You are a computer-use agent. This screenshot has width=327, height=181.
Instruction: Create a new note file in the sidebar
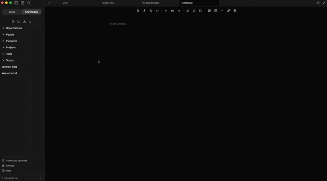[x=13, y=22]
